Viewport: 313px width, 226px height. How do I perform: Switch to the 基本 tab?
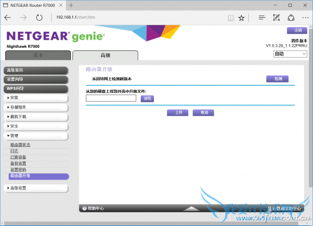pyautogui.click(x=38, y=55)
